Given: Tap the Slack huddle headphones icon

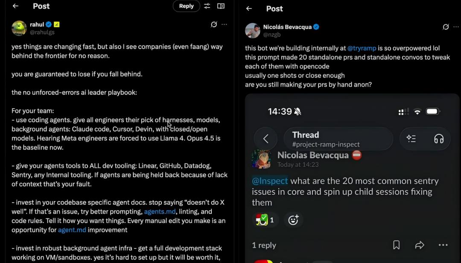Looking at the screenshot, I should coord(439,139).
